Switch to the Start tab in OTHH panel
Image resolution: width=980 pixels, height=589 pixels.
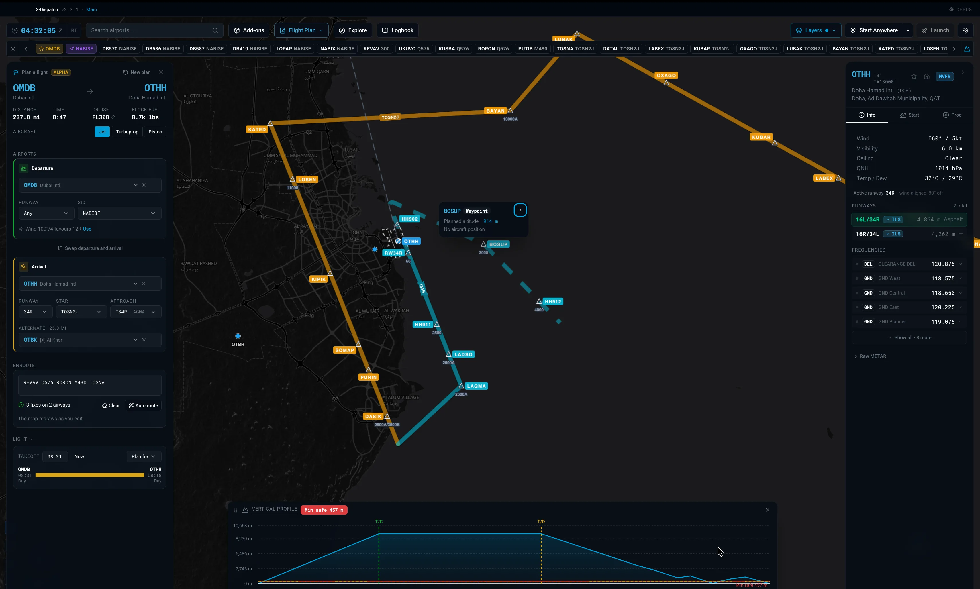click(x=909, y=115)
